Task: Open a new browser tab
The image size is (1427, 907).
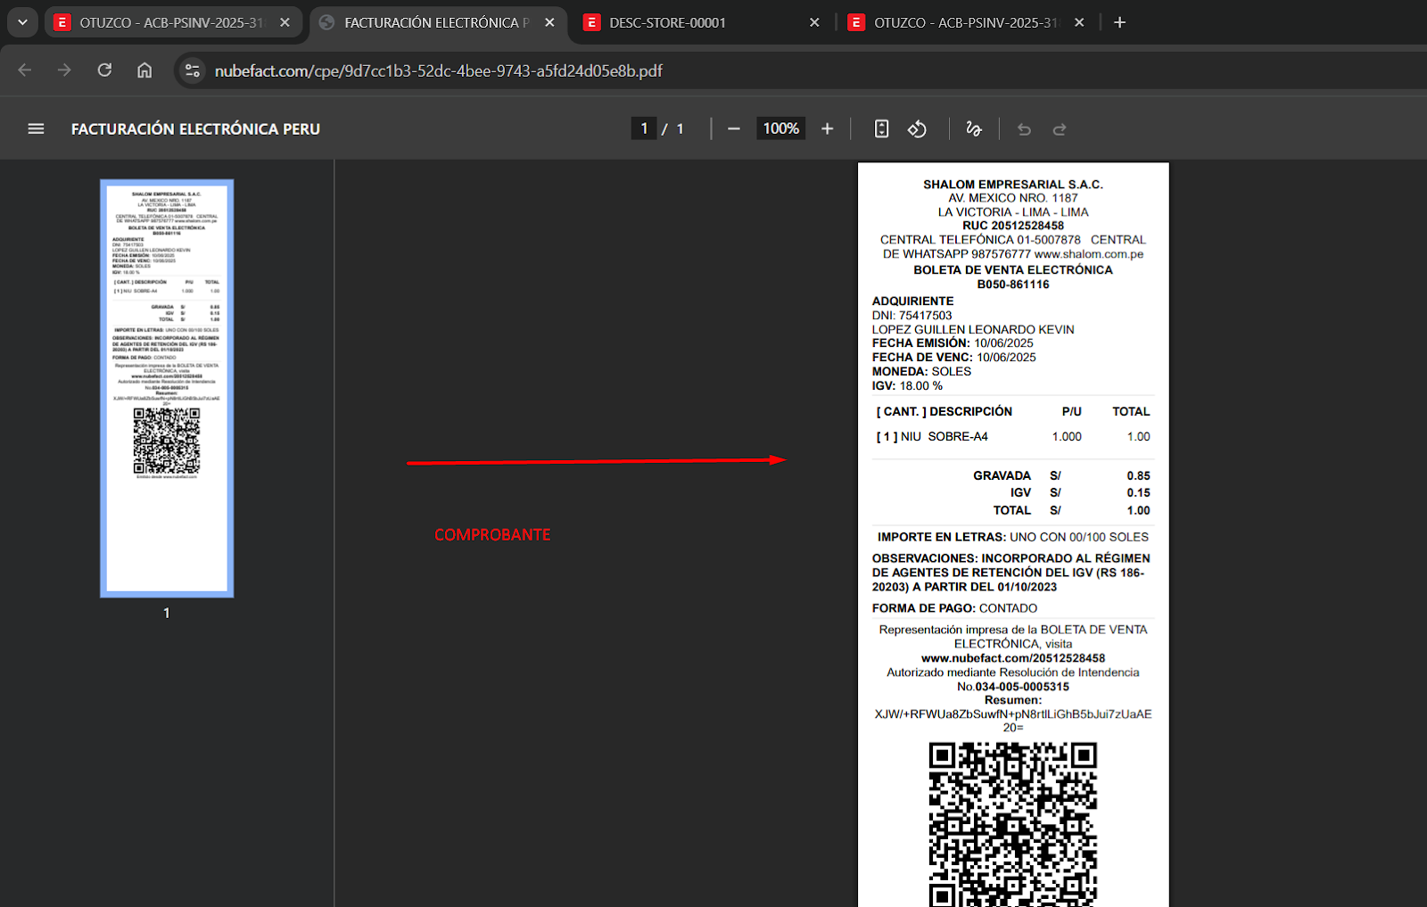Action: tap(1120, 22)
